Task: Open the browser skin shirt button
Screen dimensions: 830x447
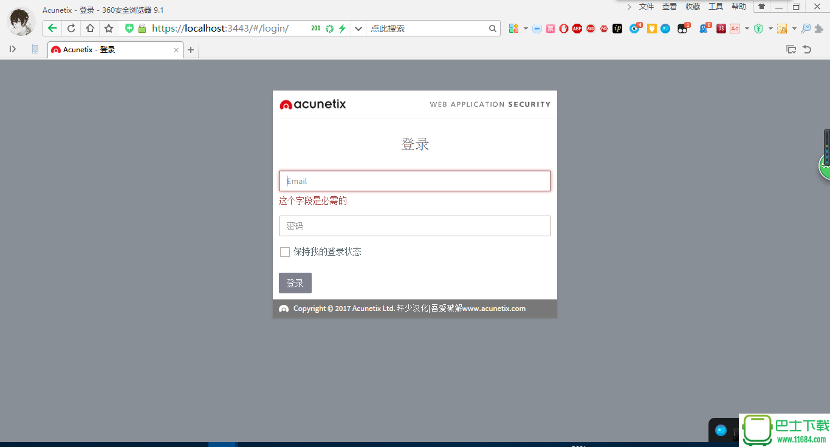Action: [x=761, y=7]
